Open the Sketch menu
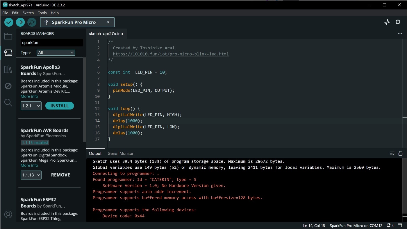Image resolution: width=407 pixels, height=229 pixels. pyautogui.click(x=28, y=13)
